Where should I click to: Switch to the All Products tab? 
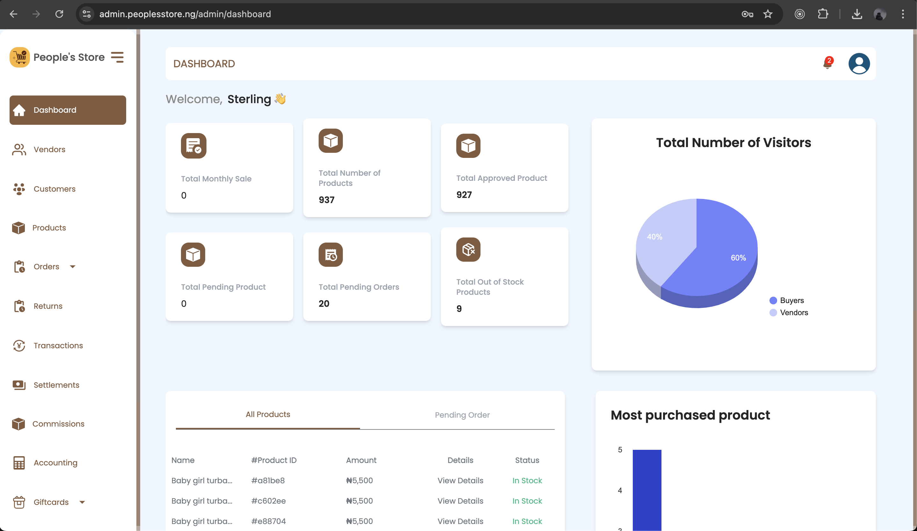pos(268,414)
